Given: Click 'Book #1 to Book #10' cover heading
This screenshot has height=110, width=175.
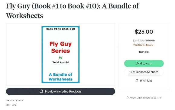Looking at the screenshot, I should 60,29.
